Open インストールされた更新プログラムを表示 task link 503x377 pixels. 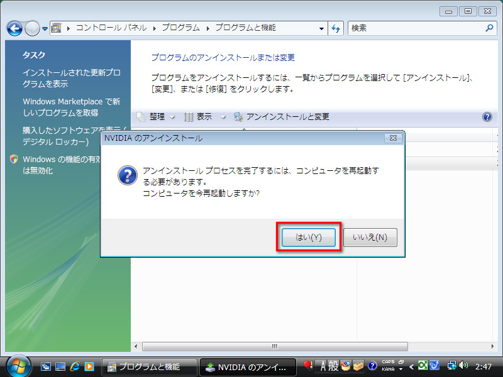click(72, 78)
